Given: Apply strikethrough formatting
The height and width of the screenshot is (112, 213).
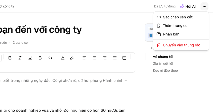Looking at the screenshot, I should point(40,58).
